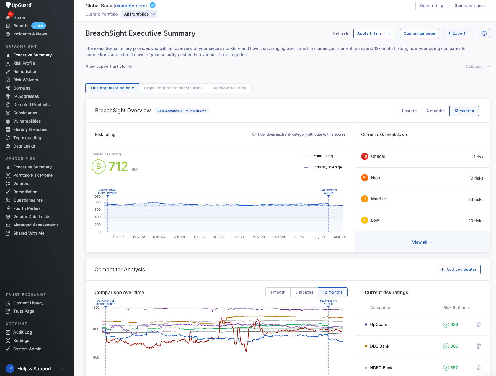This screenshot has width=496, height=376.
Task: Click View all risks link
Action: (422, 242)
